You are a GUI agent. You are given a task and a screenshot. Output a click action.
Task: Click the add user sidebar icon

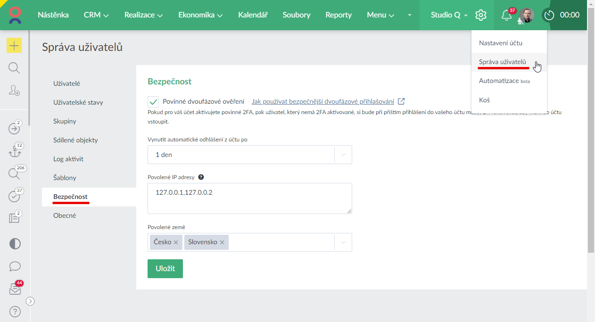14,91
